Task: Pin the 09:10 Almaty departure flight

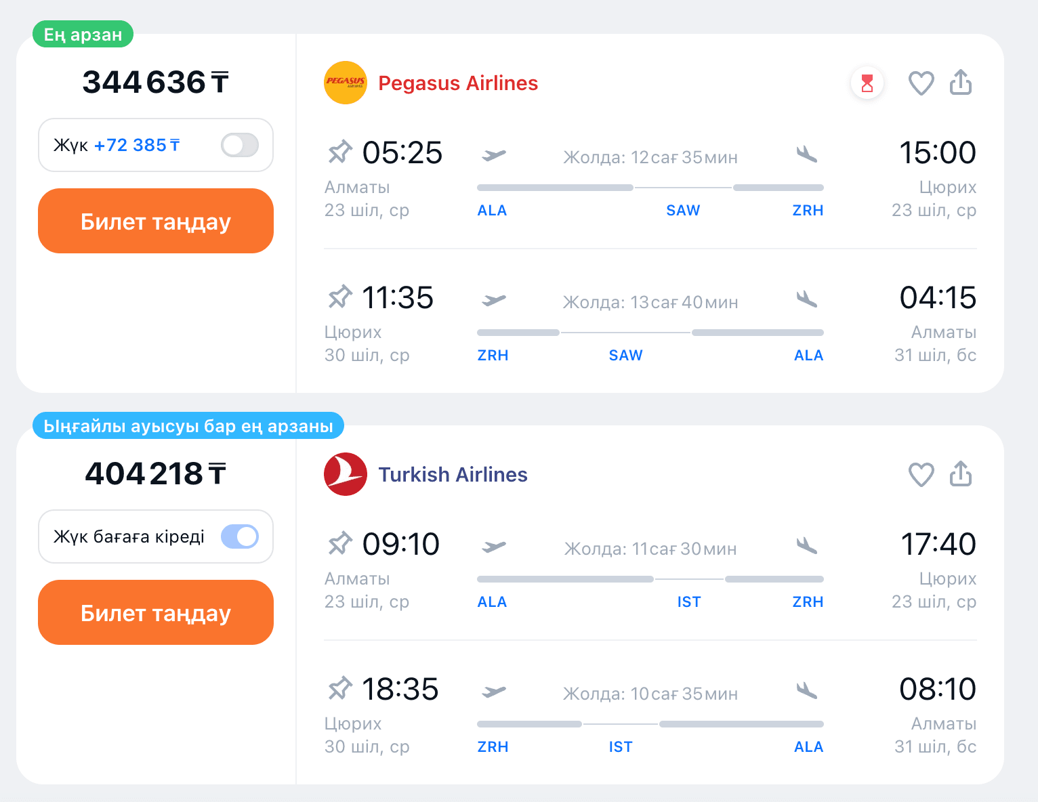Action: tap(340, 543)
